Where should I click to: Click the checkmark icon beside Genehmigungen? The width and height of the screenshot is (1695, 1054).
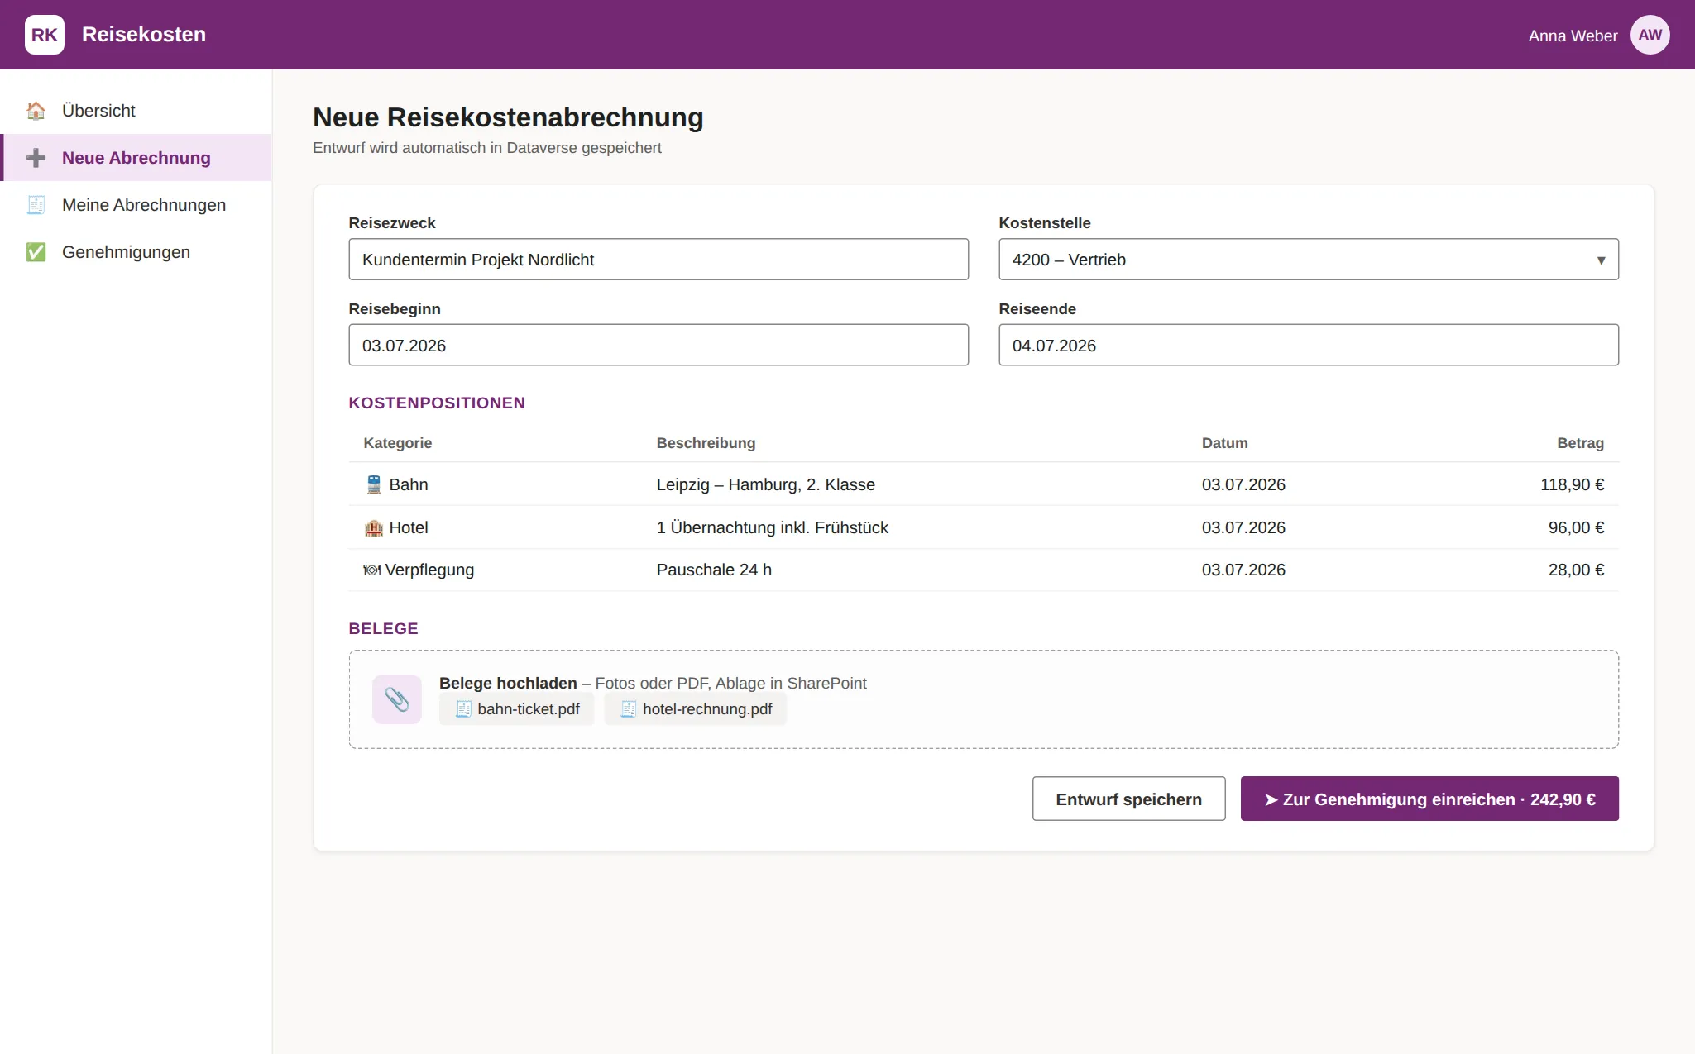pos(36,252)
